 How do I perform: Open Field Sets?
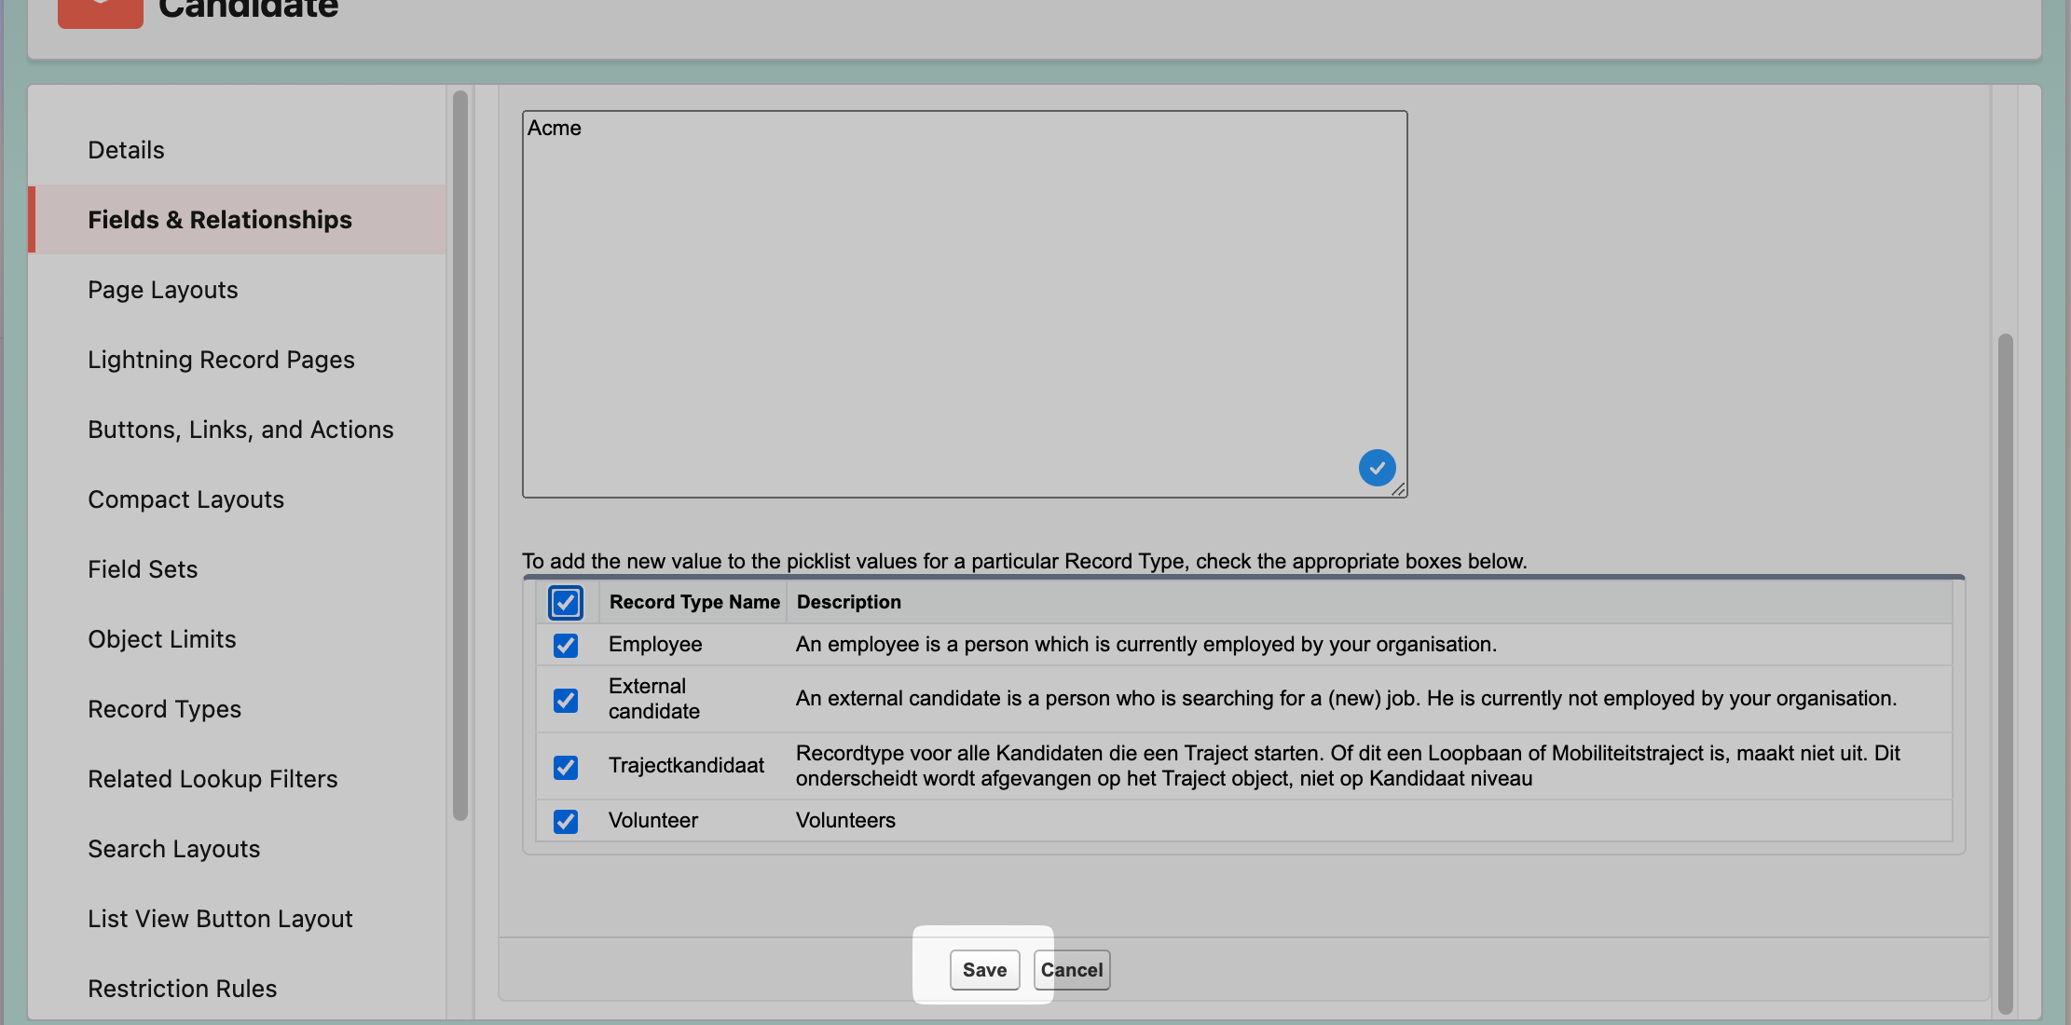pos(143,569)
